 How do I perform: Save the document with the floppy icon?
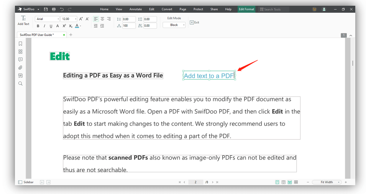(x=46, y=9)
